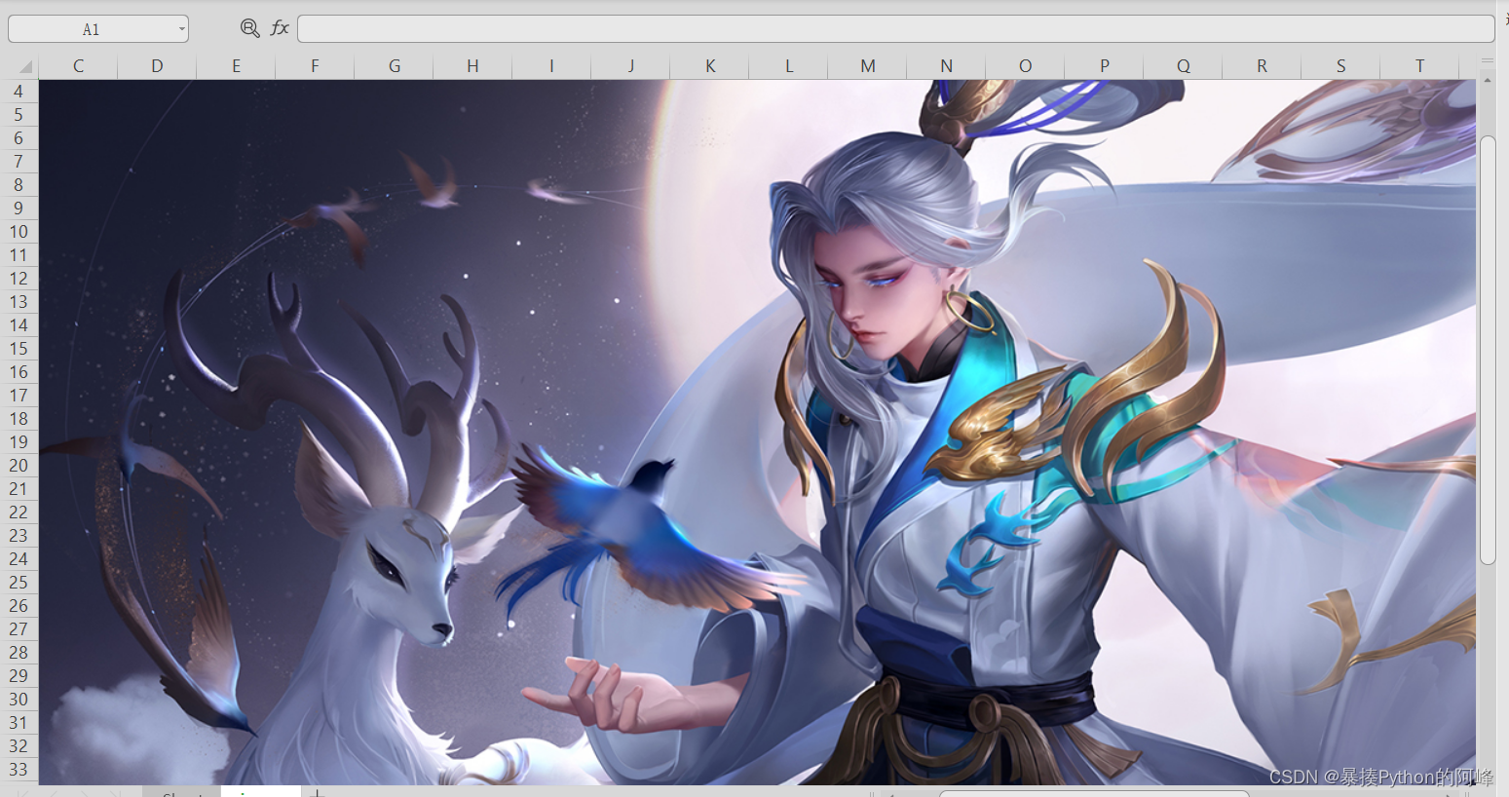Click the fx insert function icon

coord(280,28)
